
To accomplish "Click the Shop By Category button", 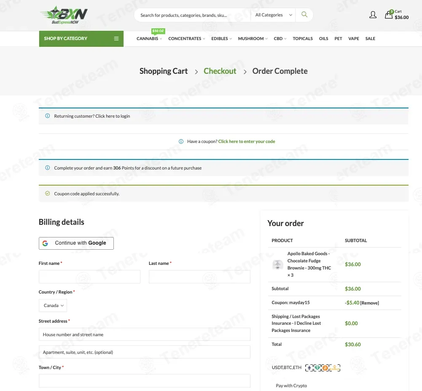I will (81, 38).
